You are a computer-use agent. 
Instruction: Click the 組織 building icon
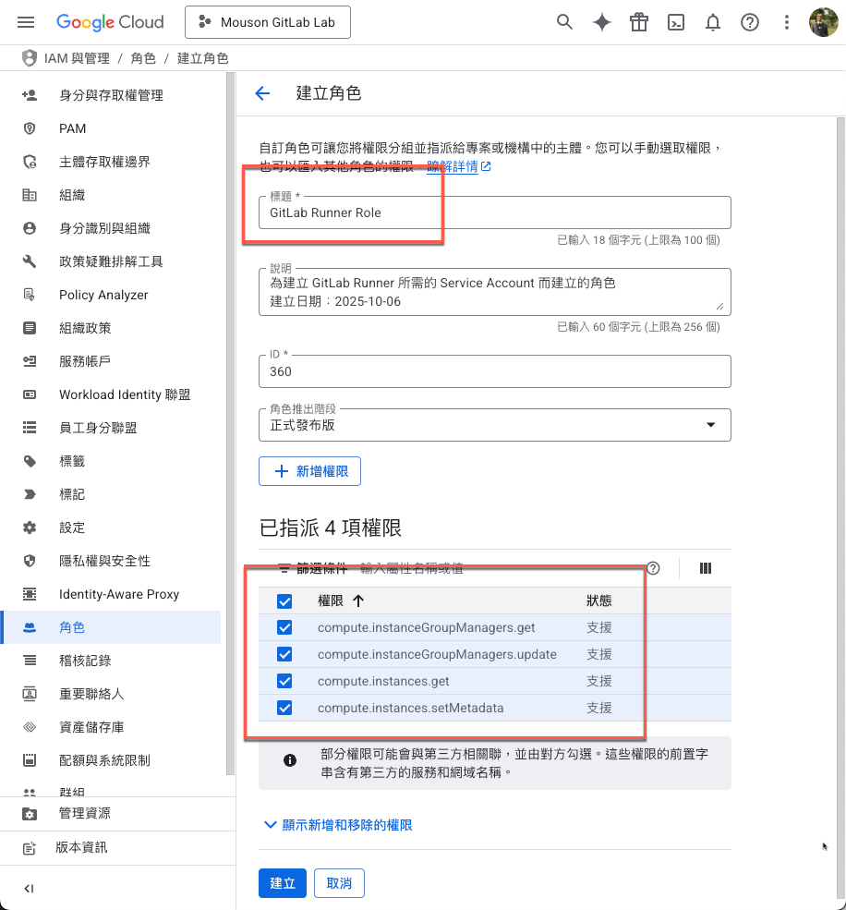29,195
